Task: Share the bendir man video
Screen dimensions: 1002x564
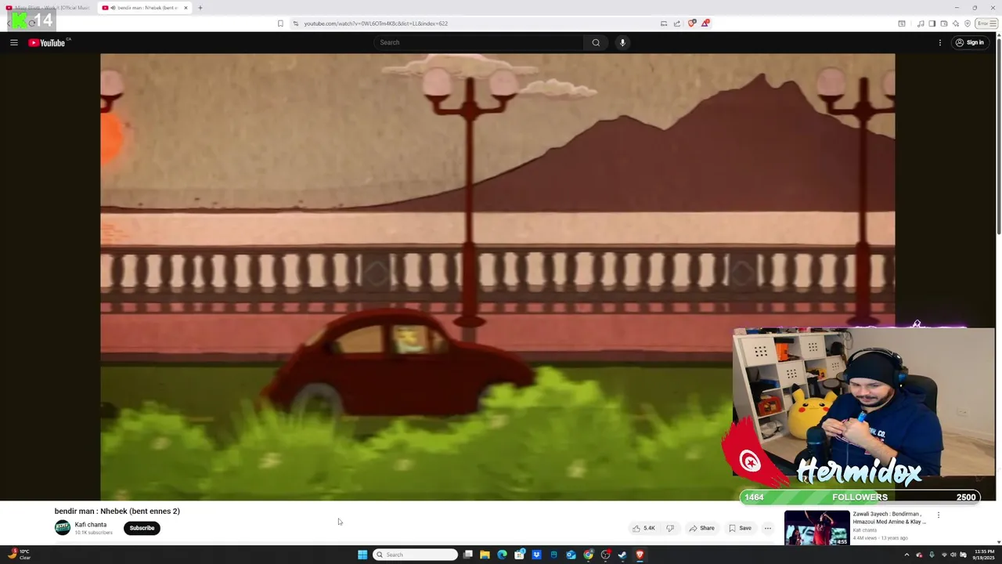Action: click(701, 528)
